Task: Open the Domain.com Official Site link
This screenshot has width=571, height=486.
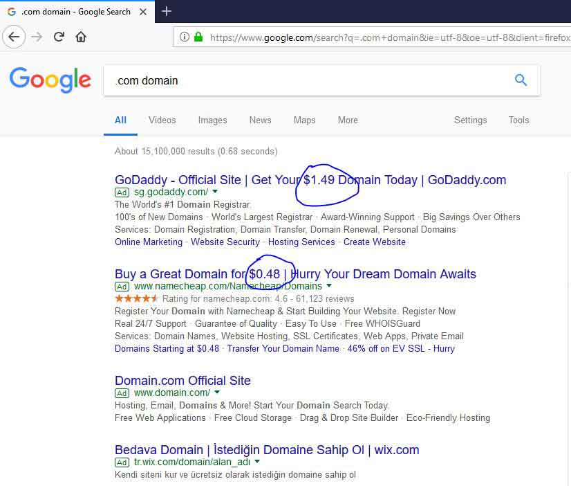Action: pos(182,381)
